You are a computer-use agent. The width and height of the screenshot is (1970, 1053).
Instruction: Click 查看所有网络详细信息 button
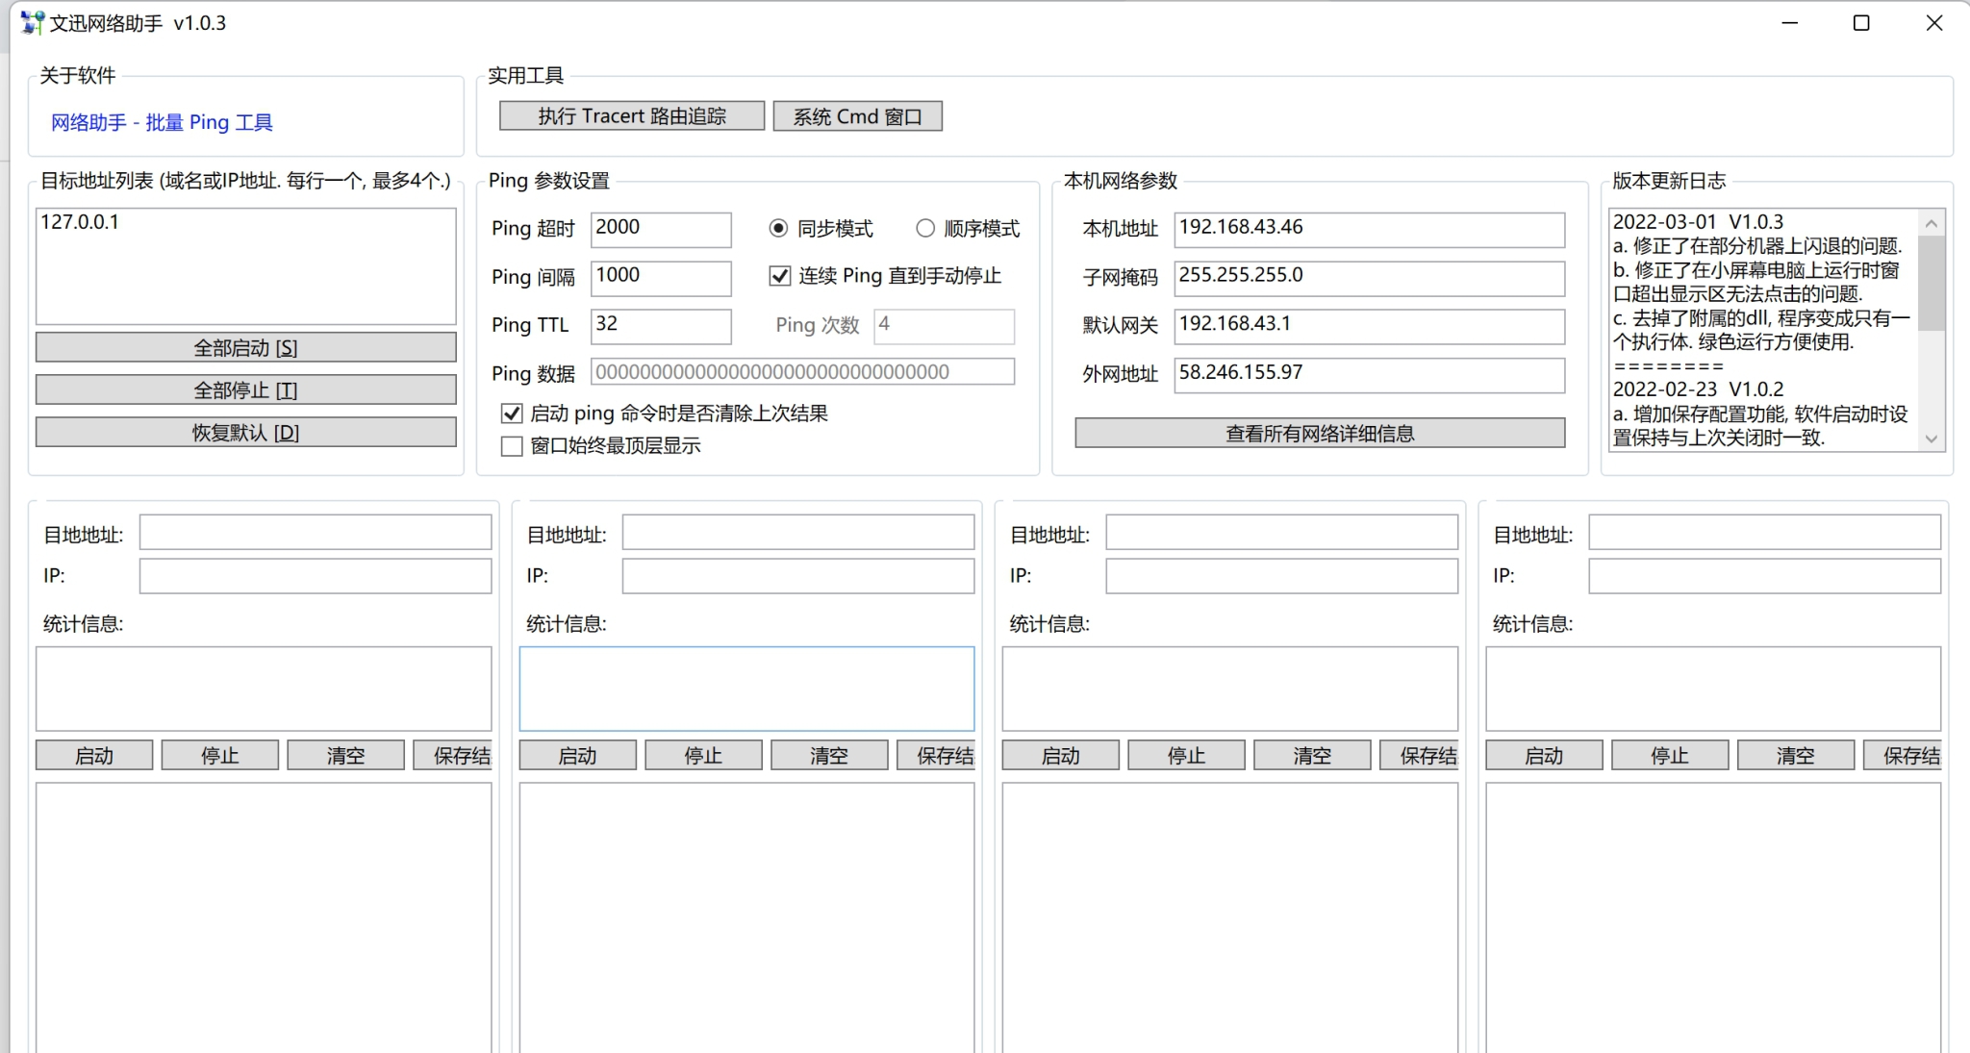pos(1319,433)
